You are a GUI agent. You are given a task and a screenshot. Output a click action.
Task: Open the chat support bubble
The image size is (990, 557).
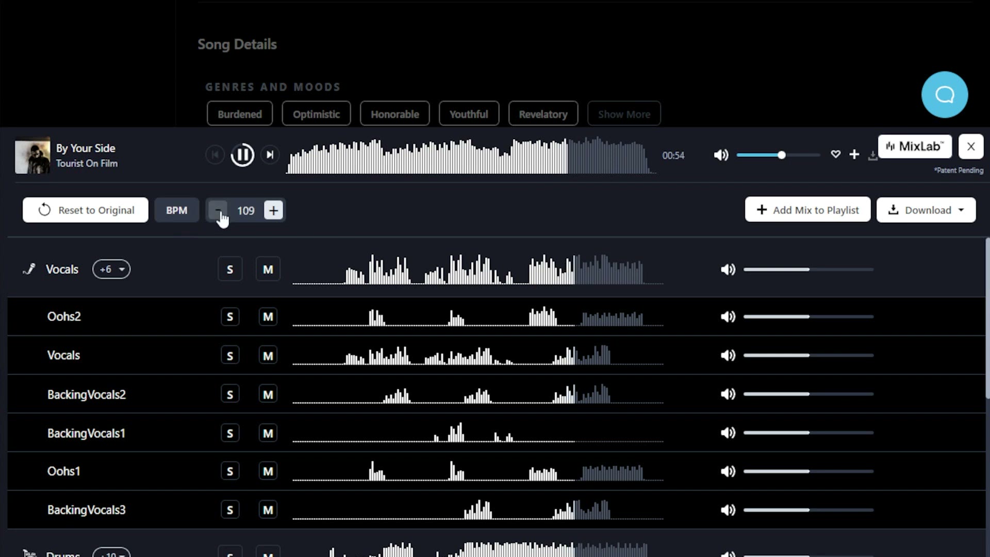(x=945, y=94)
